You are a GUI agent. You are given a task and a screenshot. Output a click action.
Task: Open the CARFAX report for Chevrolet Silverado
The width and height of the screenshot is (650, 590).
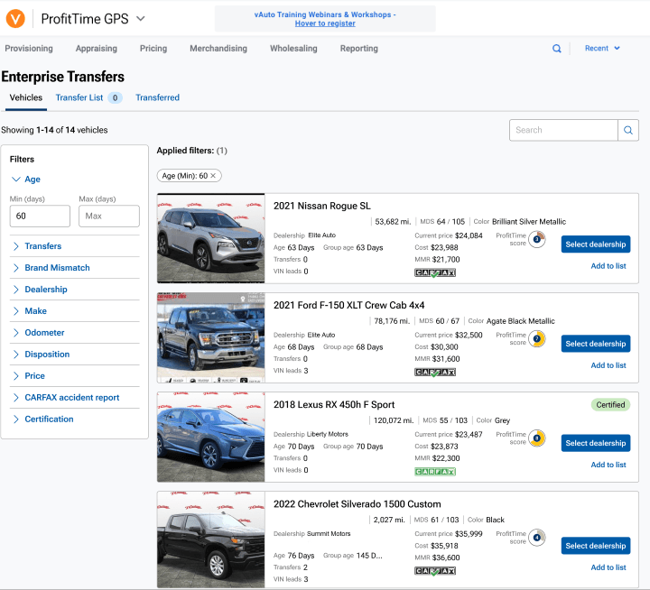[x=435, y=571]
